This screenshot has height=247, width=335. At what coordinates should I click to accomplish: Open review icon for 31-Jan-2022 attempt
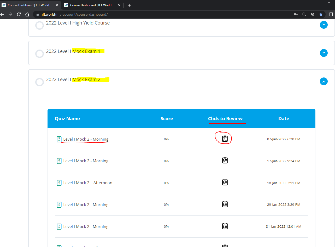pos(225,226)
